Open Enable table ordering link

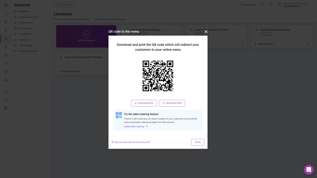tap(136, 126)
